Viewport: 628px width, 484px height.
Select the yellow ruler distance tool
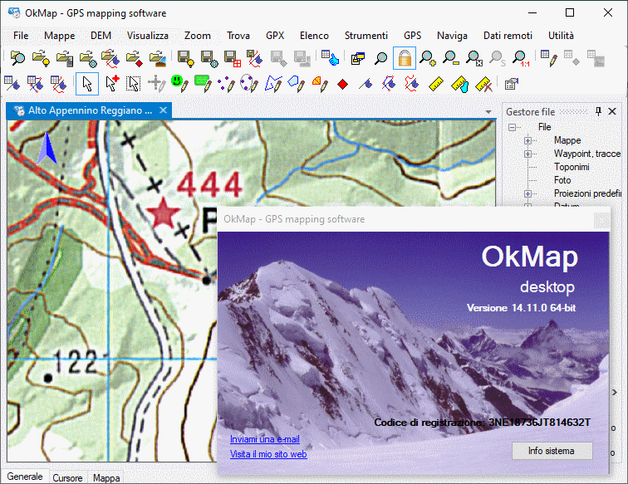click(x=436, y=84)
